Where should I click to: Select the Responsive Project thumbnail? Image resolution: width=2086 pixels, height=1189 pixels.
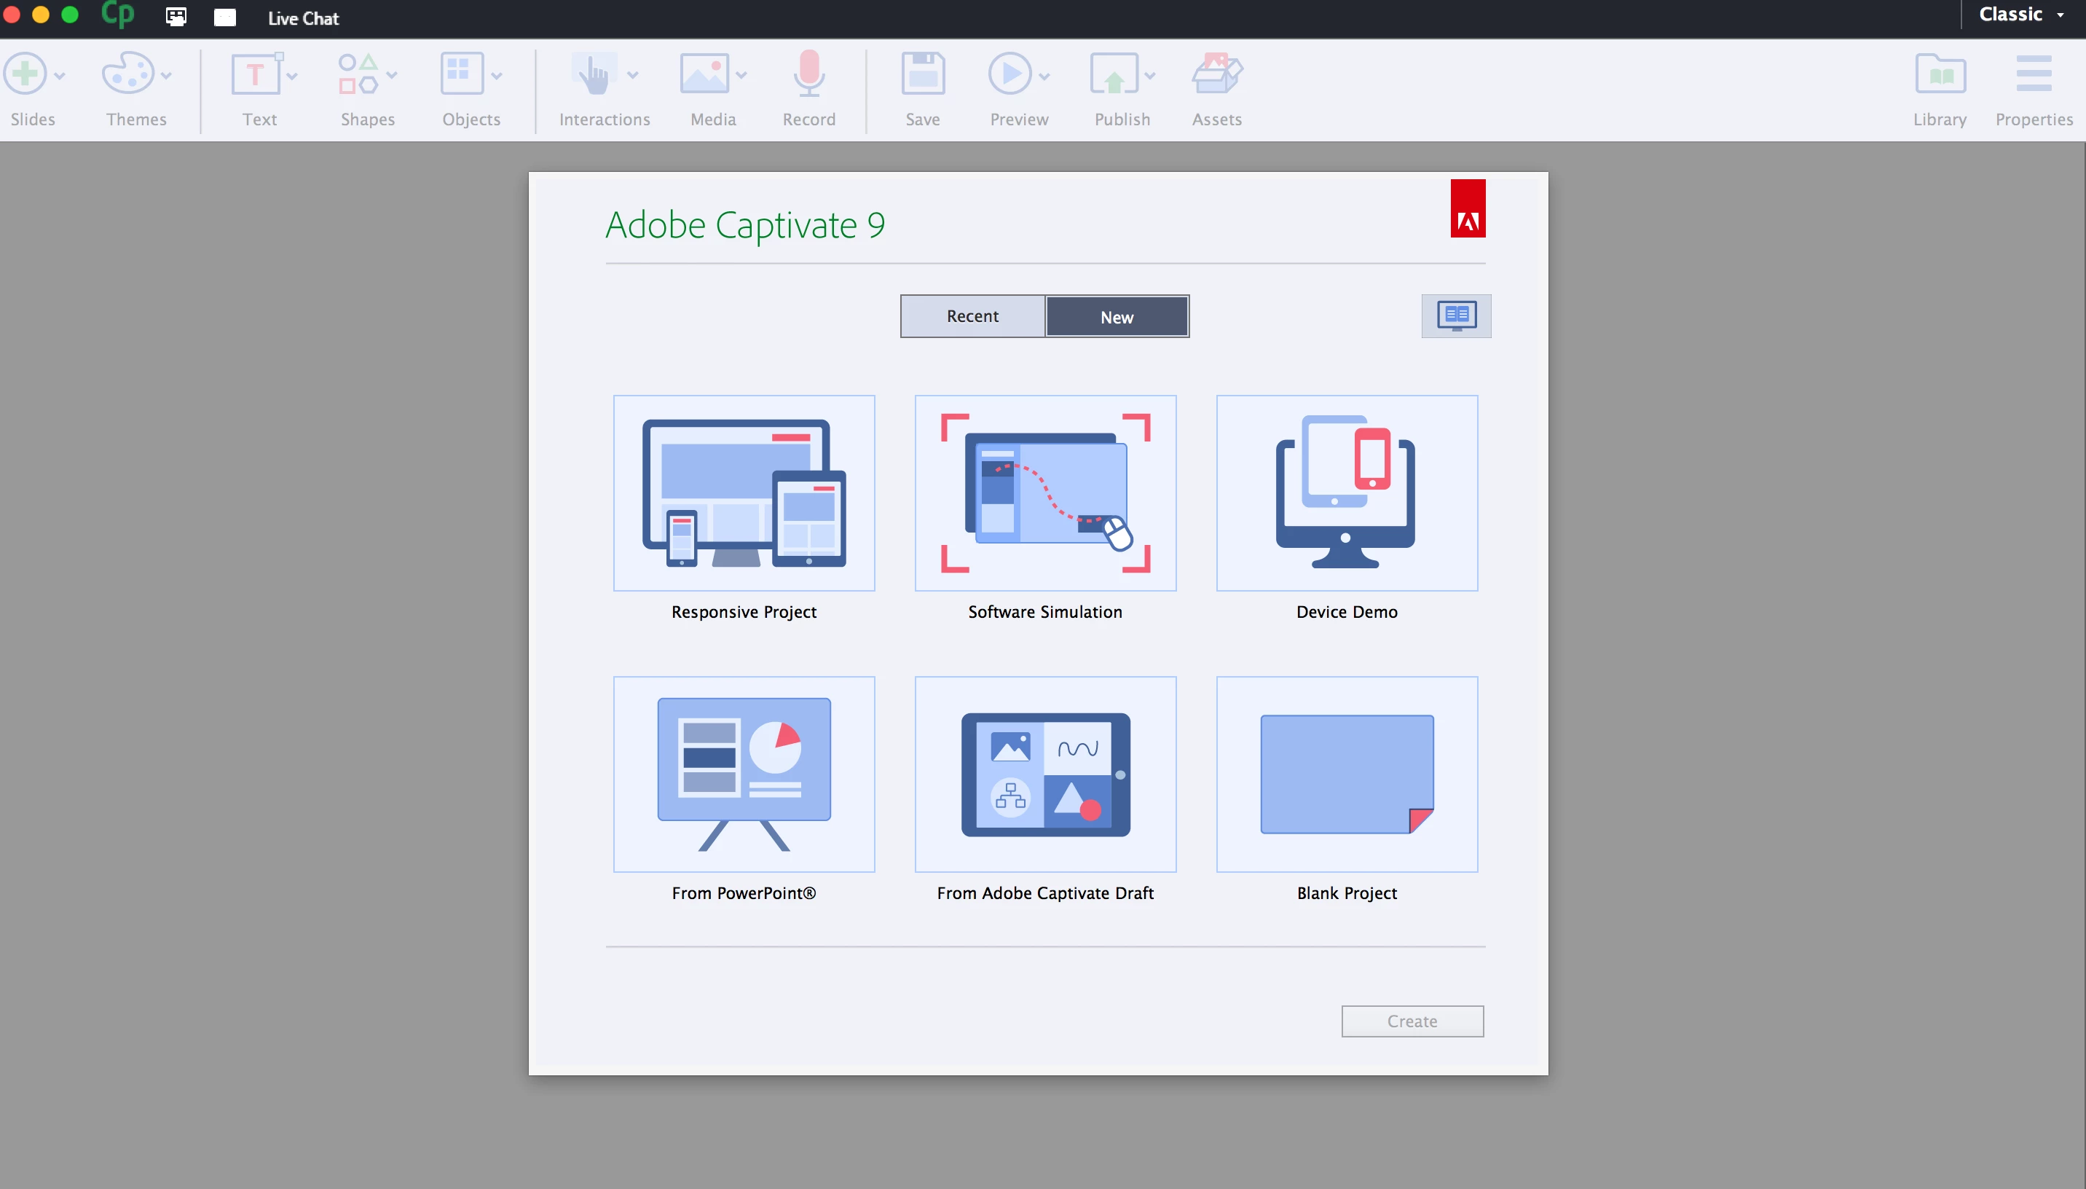(x=744, y=493)
